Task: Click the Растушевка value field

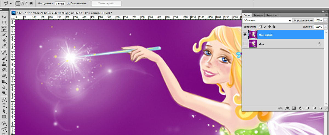Action: (59, 4)
